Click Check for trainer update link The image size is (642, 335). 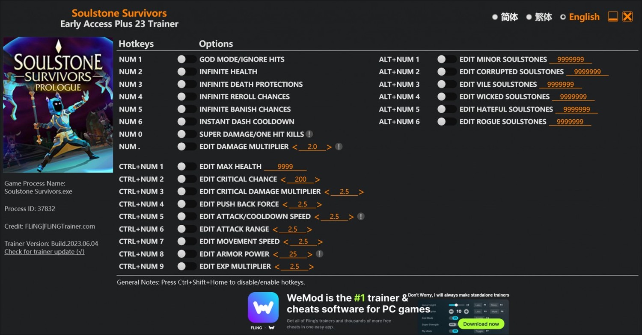coord(45,252)
